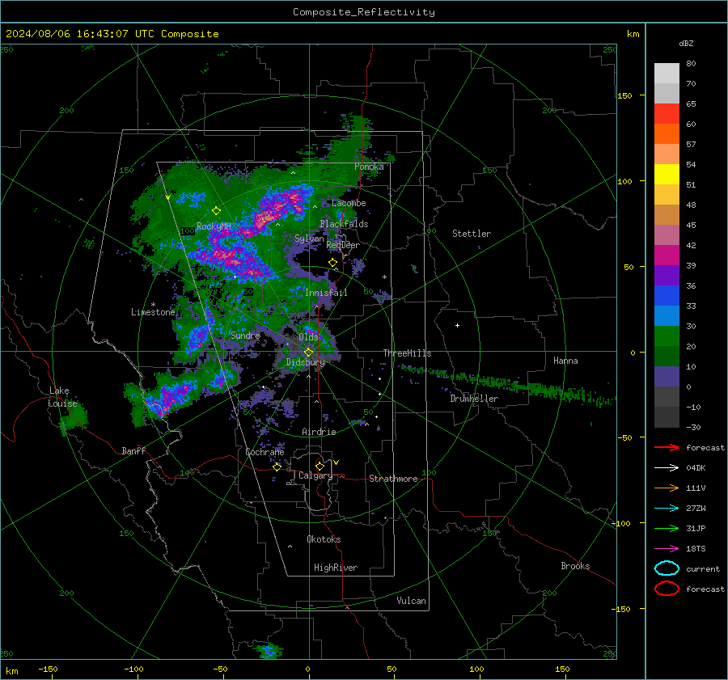The width and height of the screenshot is (728, 680).
Task: Click the ThreeHills town label
Action: (x=407, y=353)
